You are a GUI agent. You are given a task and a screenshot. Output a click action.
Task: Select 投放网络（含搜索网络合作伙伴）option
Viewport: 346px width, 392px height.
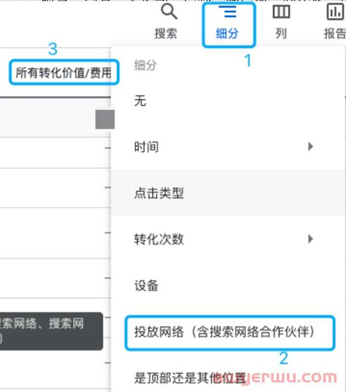coord(230,332)
